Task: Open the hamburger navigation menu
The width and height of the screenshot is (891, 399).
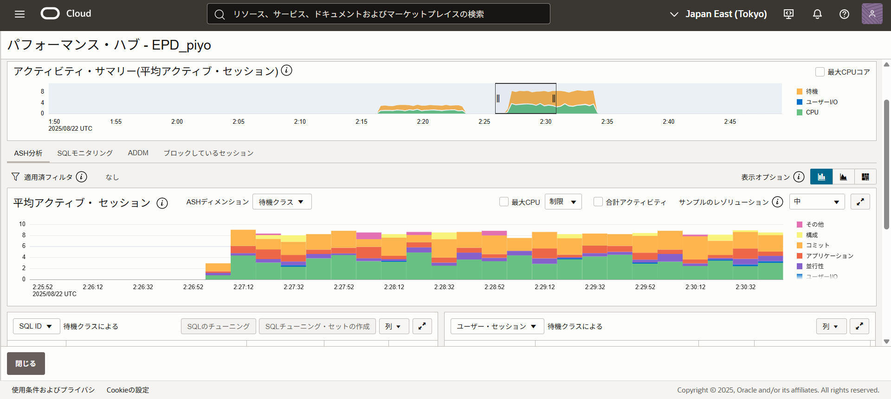Action: [x=19, y=14]
